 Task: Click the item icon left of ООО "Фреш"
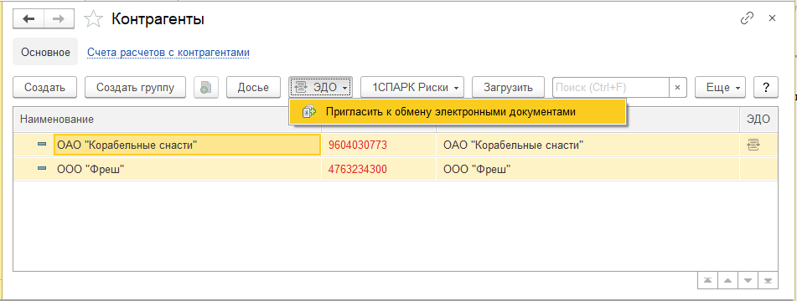click(42, 169)
